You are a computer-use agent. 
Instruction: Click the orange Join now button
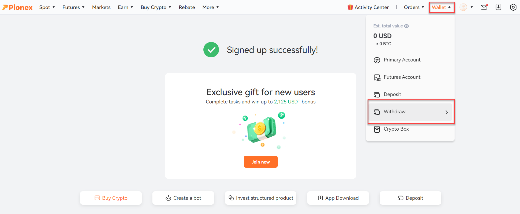(260, 162)
